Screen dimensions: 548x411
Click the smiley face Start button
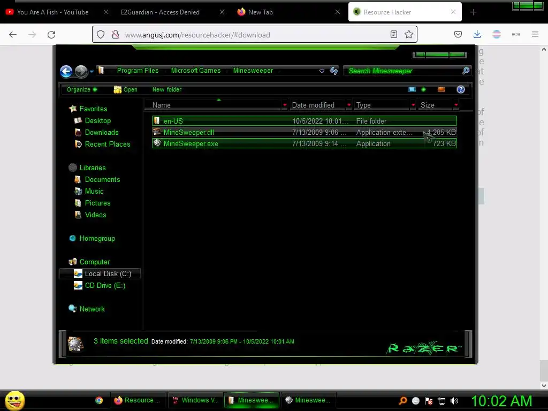tap(14, 400)
